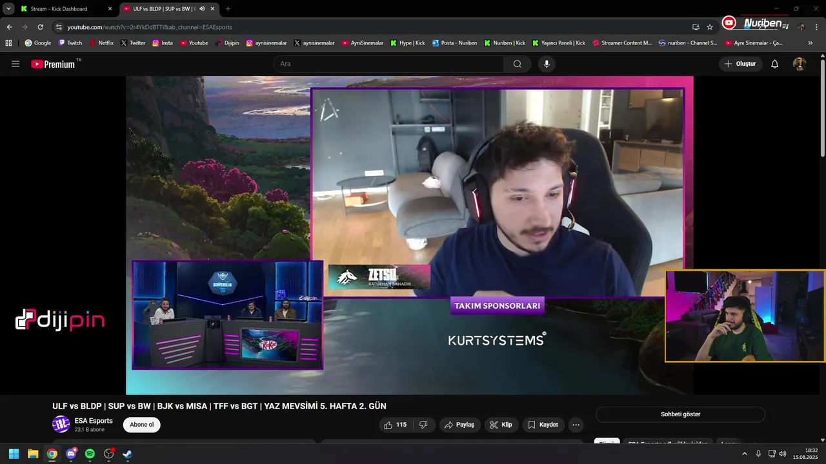Open Hype | Kick bookmark
This screenshot has width=826, height=464.
(x=407, y=43)
